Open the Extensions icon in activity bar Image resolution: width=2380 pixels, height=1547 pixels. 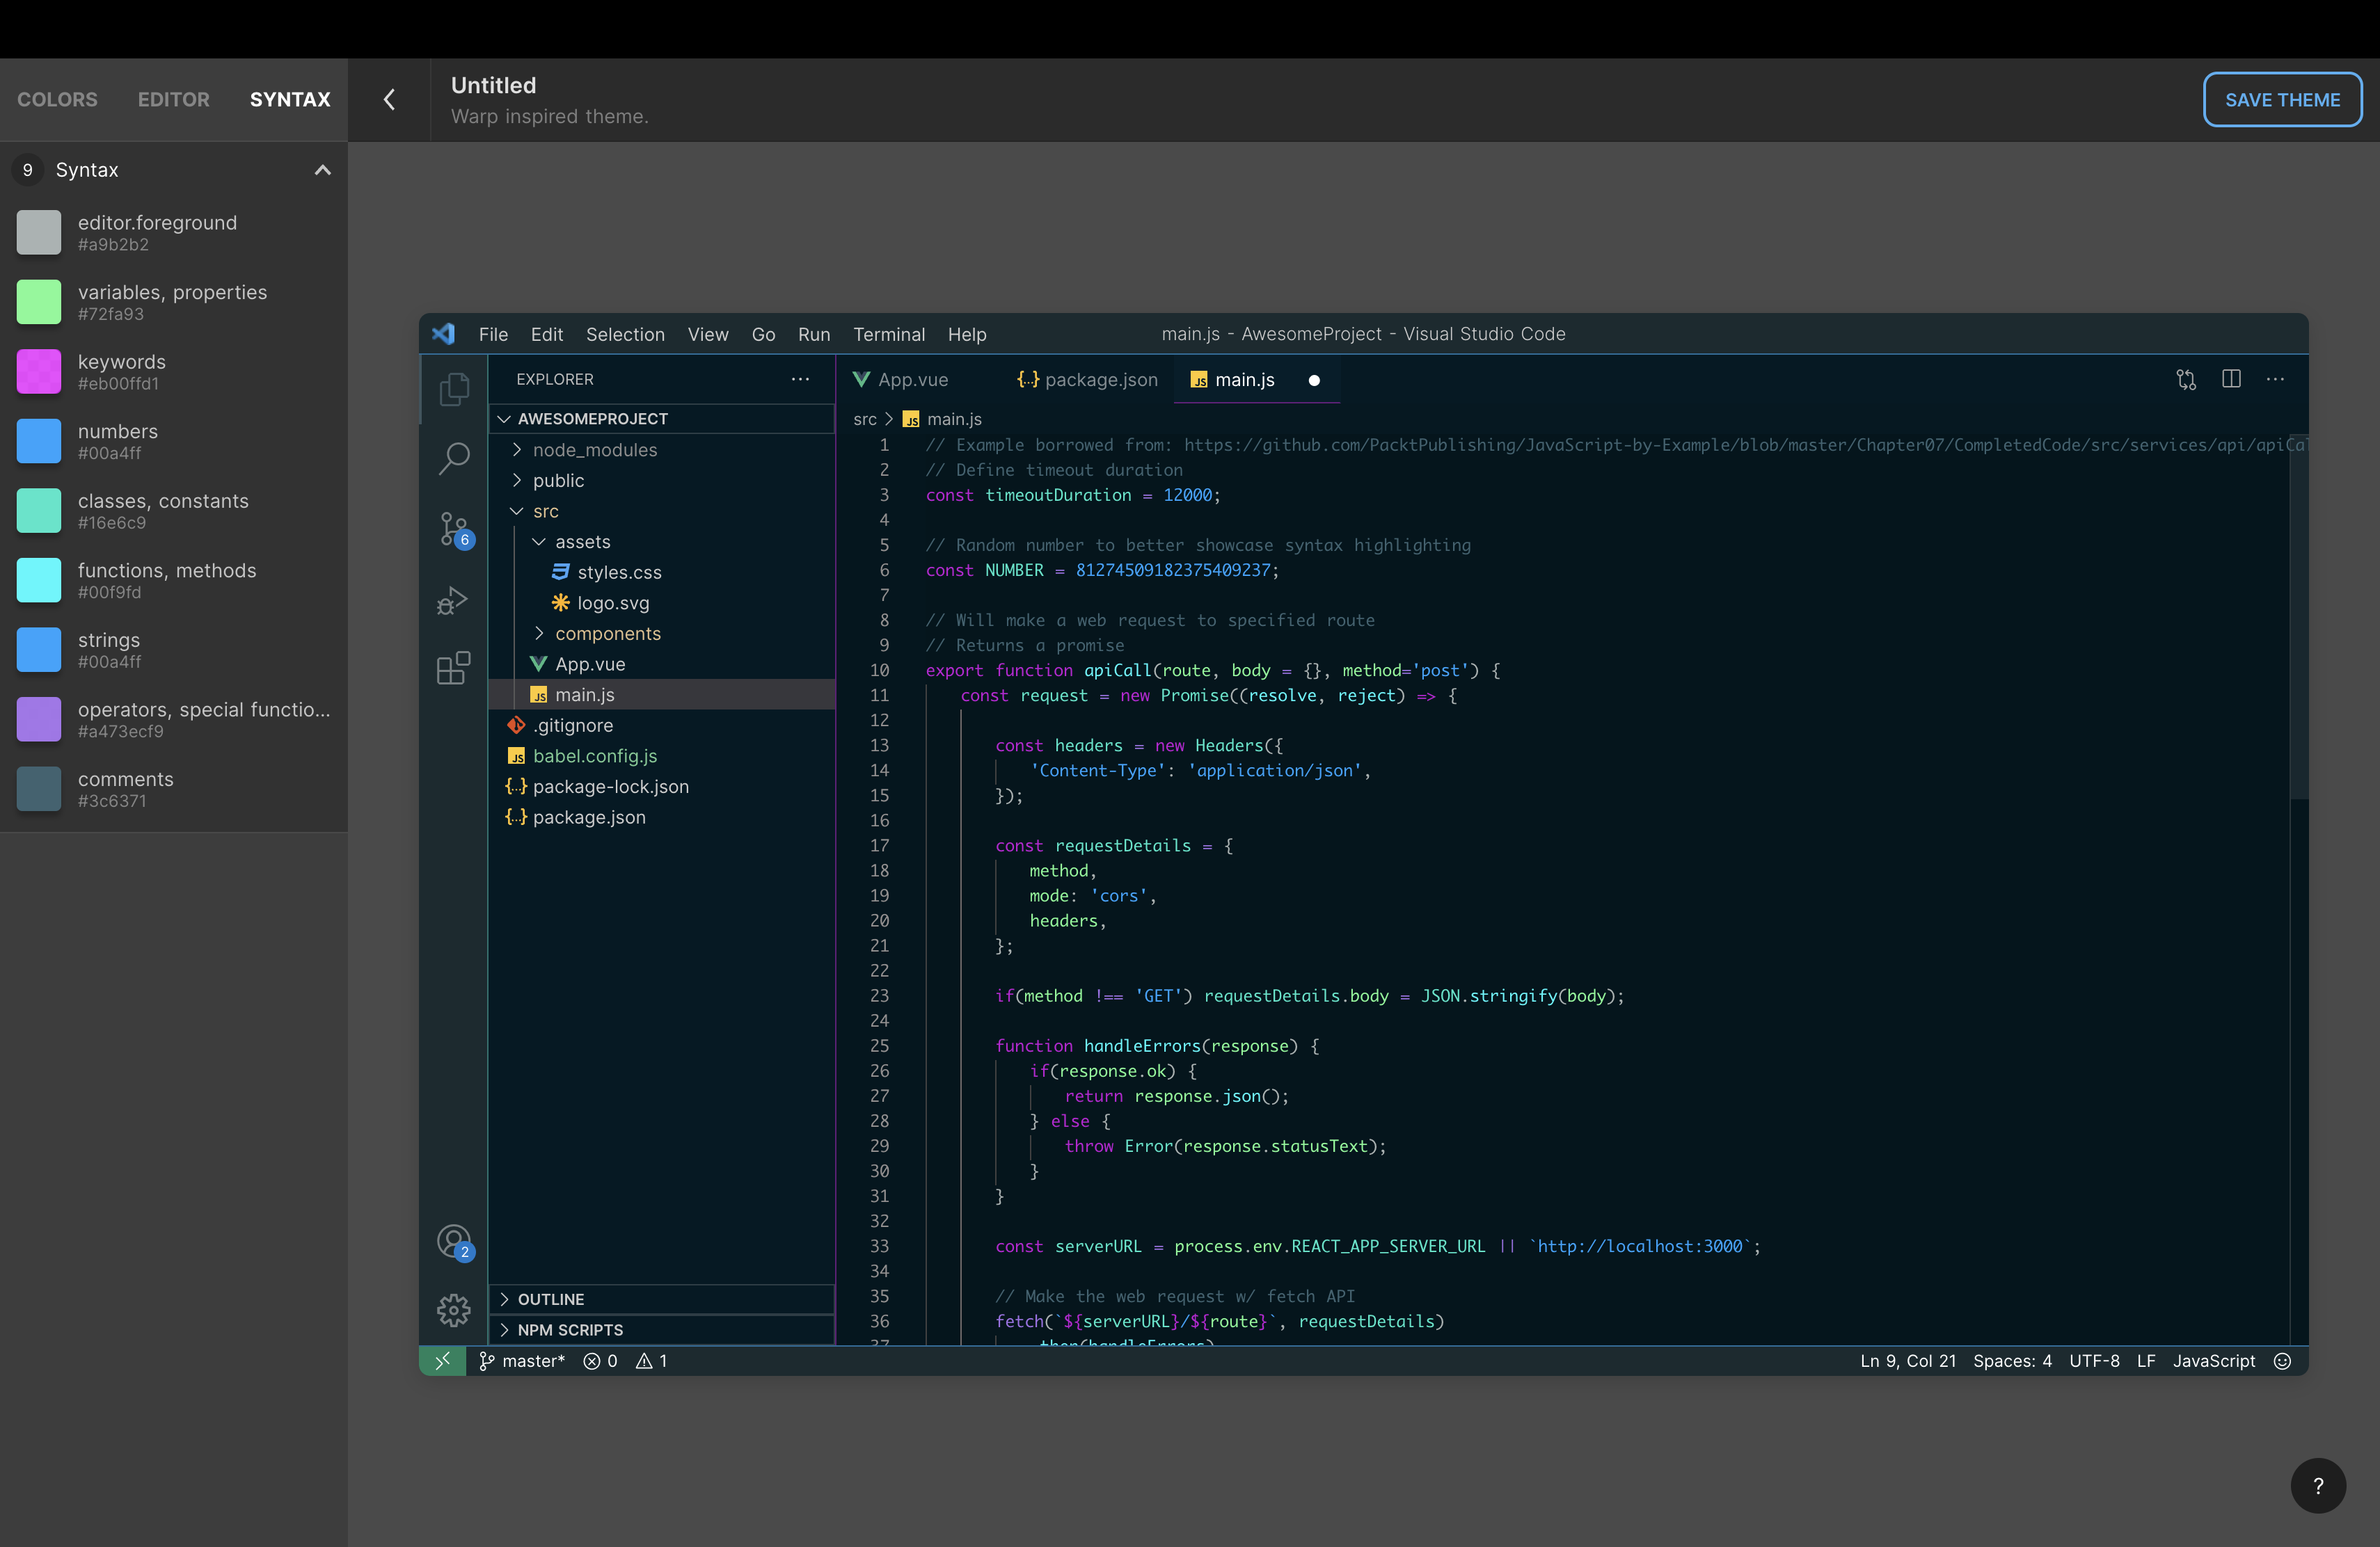point(453,668)
